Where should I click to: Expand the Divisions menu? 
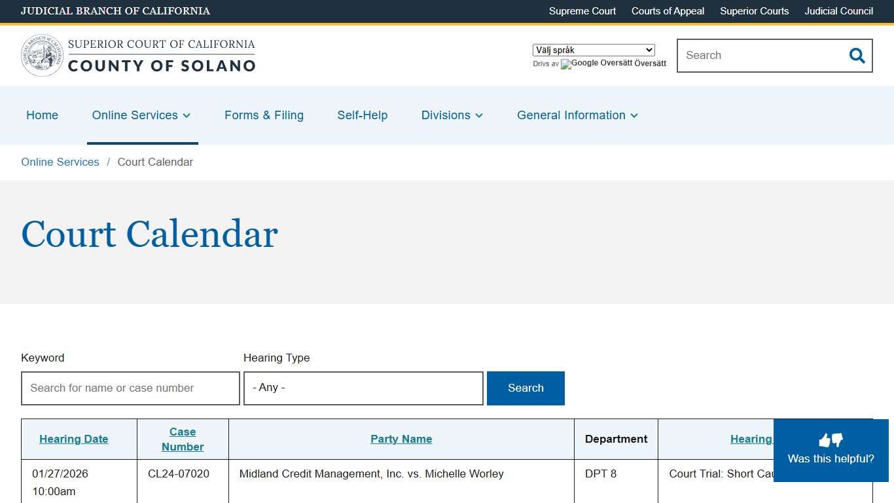tap(452, 115)
